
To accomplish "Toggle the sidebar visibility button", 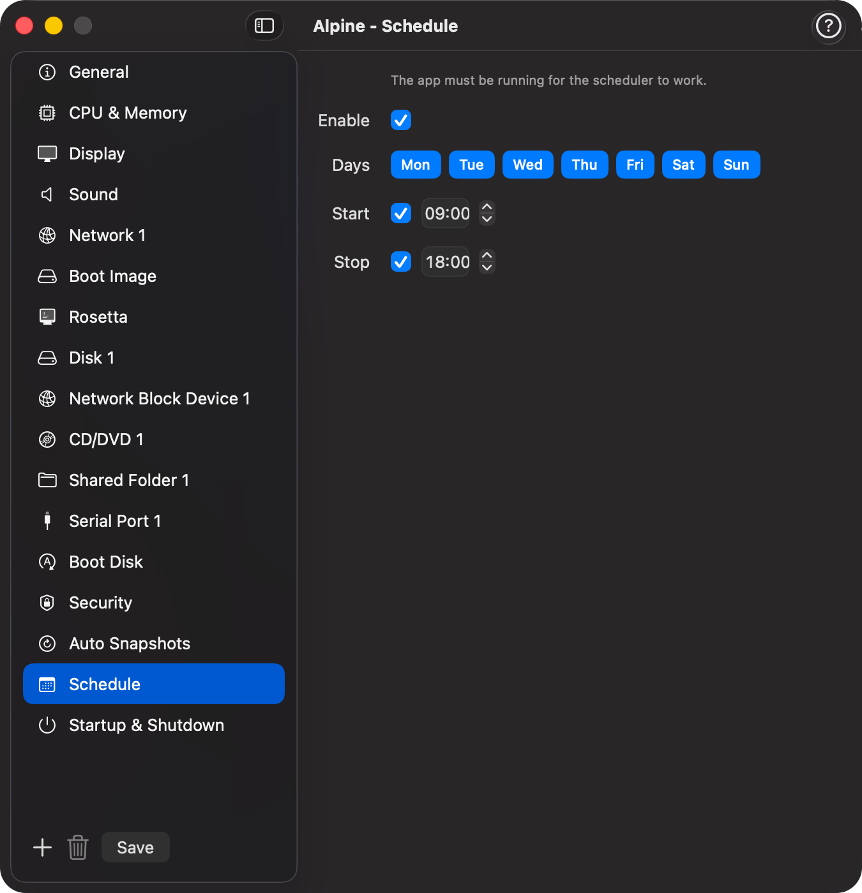I will coord(264,26).
